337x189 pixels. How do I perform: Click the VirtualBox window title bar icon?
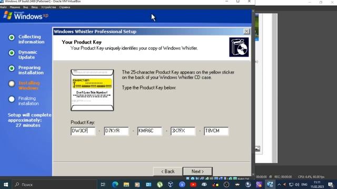point(2,1)
